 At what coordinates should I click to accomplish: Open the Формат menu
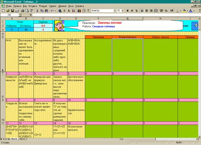pos(43,6)
